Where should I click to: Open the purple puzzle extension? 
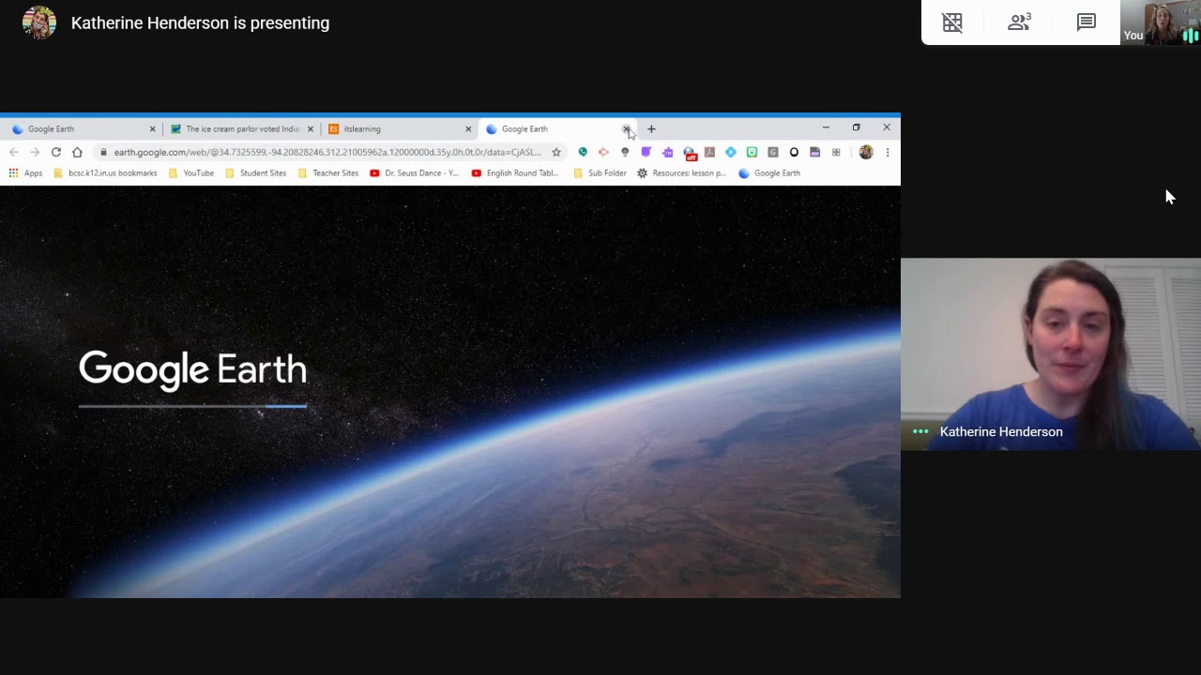point(667,152)
